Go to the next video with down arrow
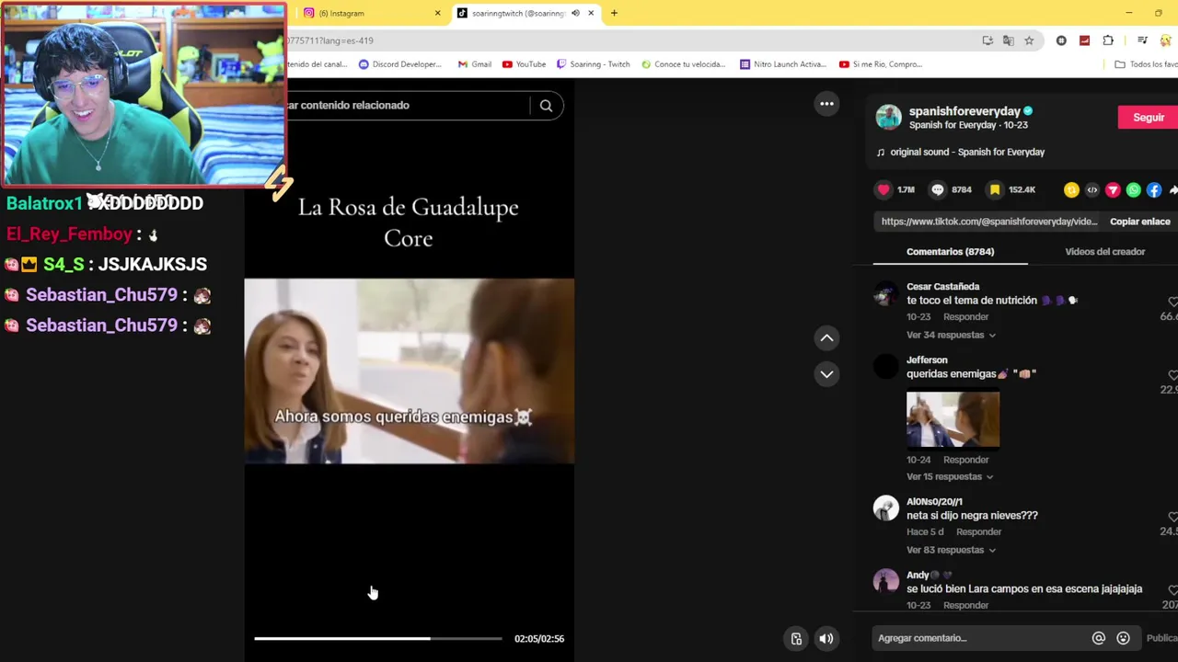Viewport: 1178px width, 662px height. tap(826, 374)
